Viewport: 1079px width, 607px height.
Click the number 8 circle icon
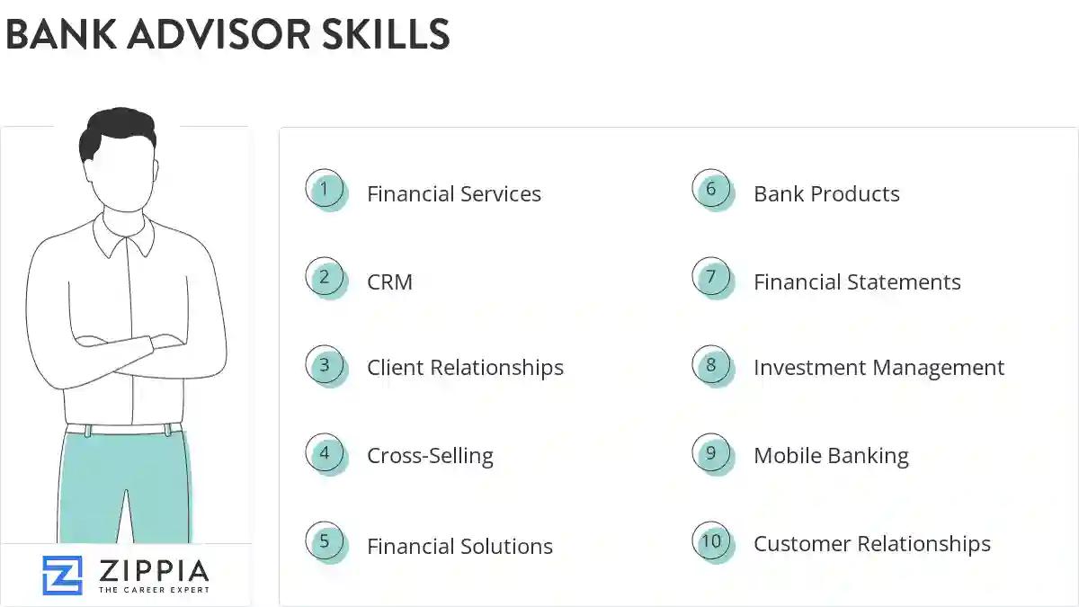point(711,365)
